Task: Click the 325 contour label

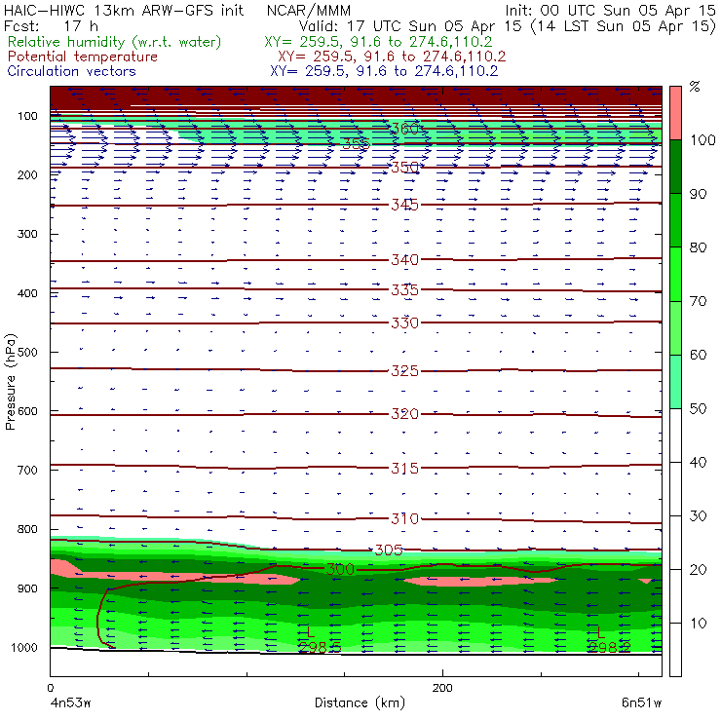Action: (405, 371)
